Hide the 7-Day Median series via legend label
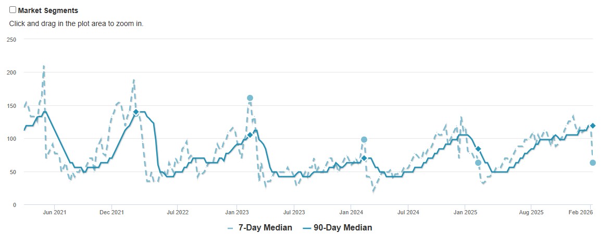Image resolution: width=610 pixels, height=244 pixels. click(265, 228)
